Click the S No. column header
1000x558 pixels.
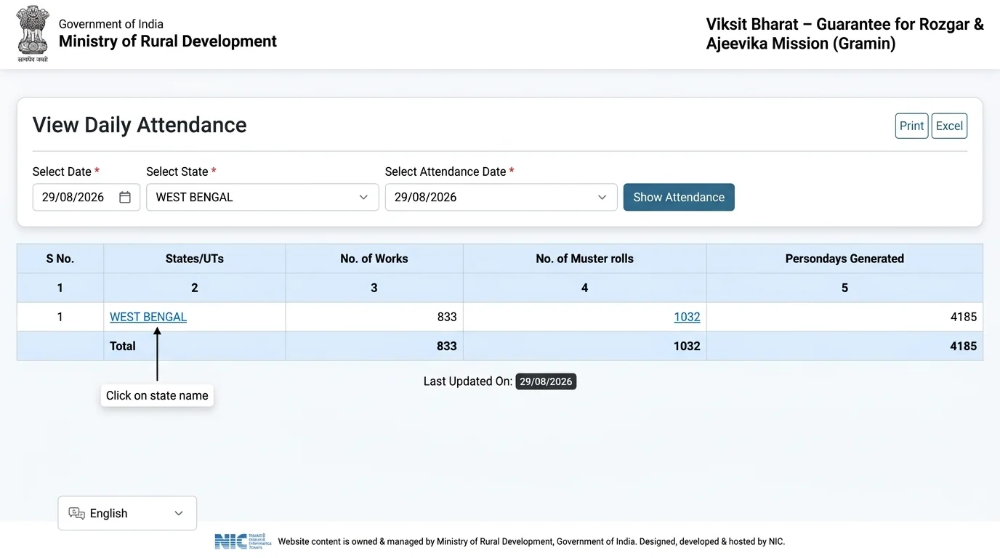pyautogui.click(x=60, y=259)
